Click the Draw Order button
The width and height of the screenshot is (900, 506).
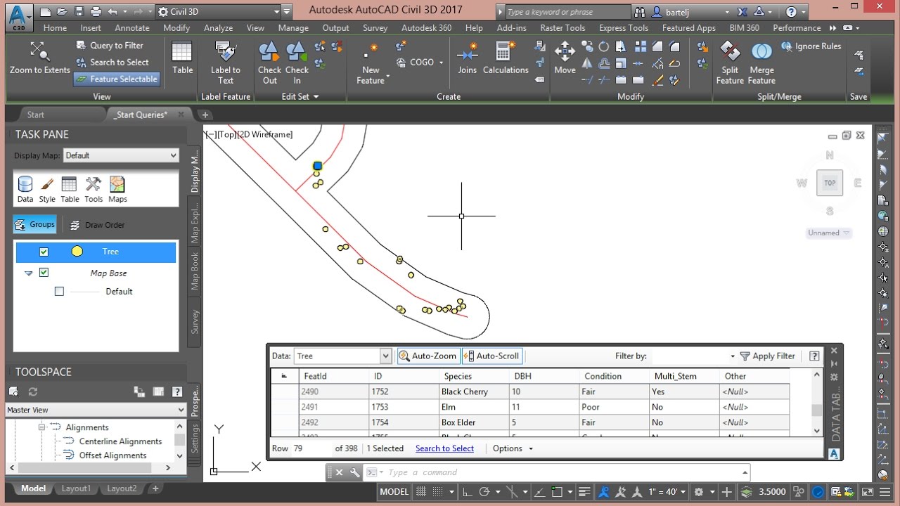(97, 225)
